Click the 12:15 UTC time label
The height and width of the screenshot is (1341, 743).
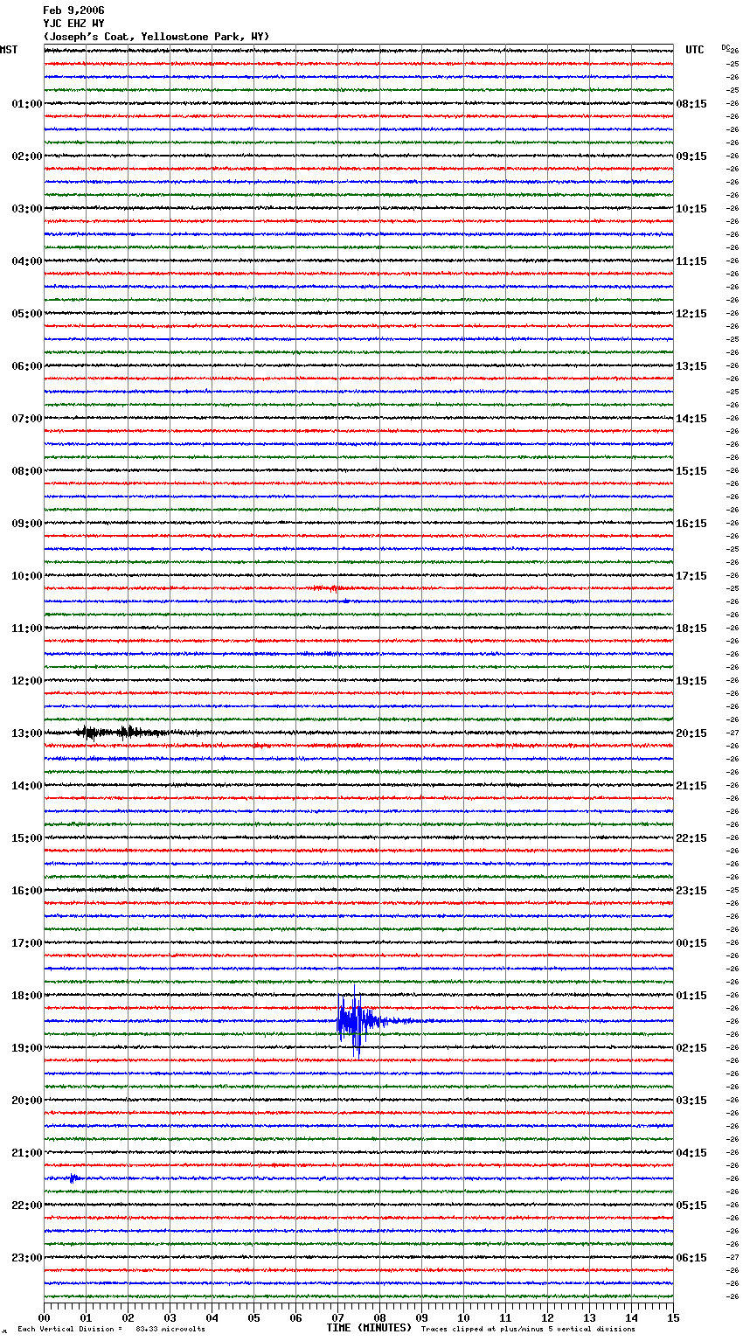(x=691, y=314)
